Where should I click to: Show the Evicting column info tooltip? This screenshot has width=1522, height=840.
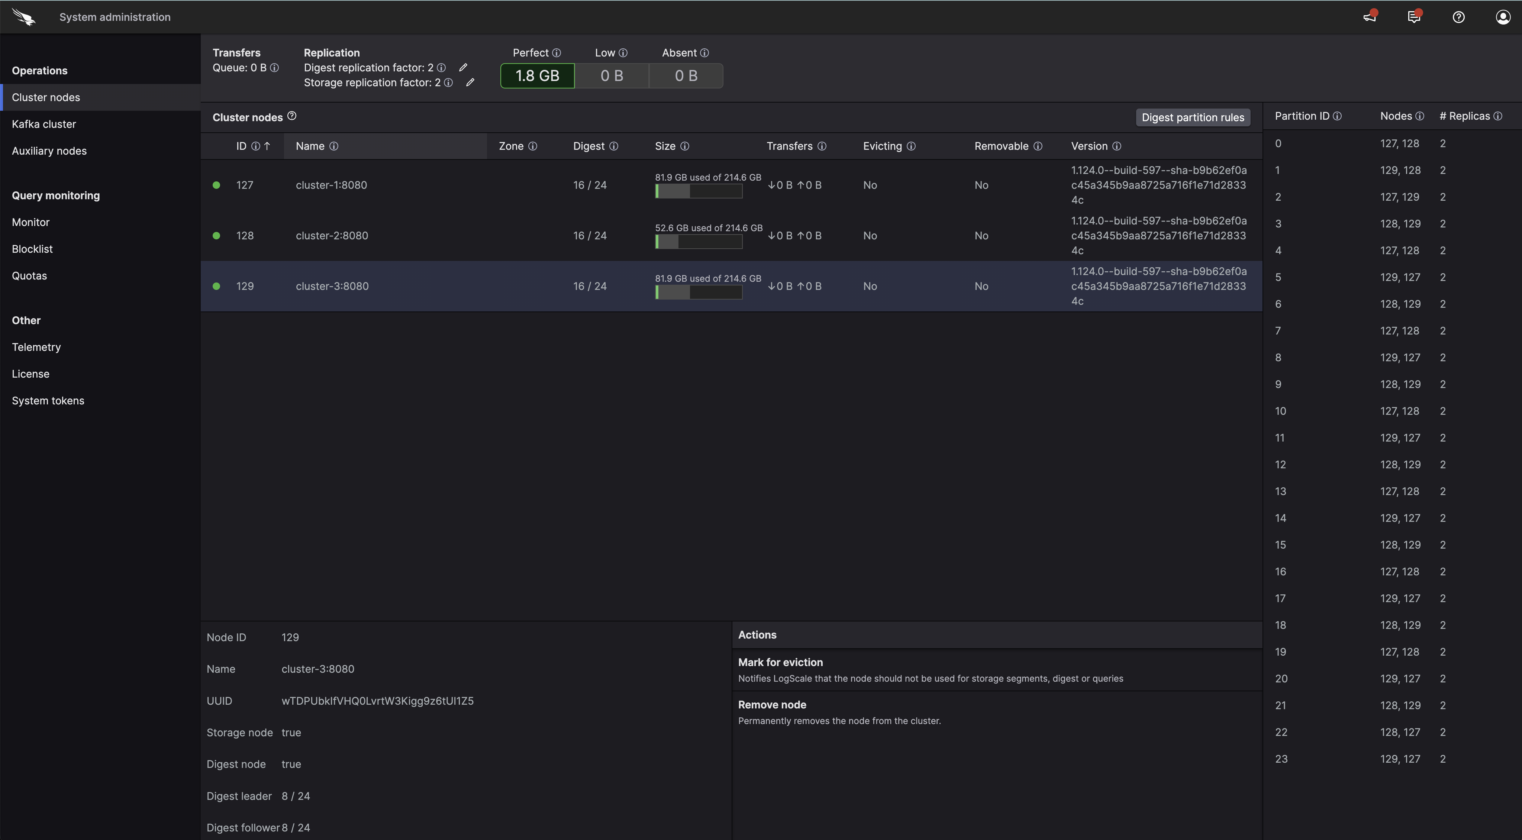pos(910,146)
